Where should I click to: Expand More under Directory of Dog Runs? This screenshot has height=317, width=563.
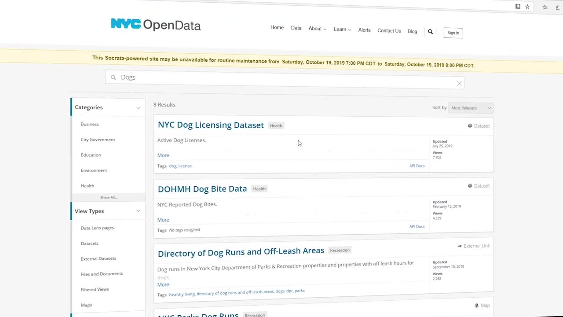163,285
